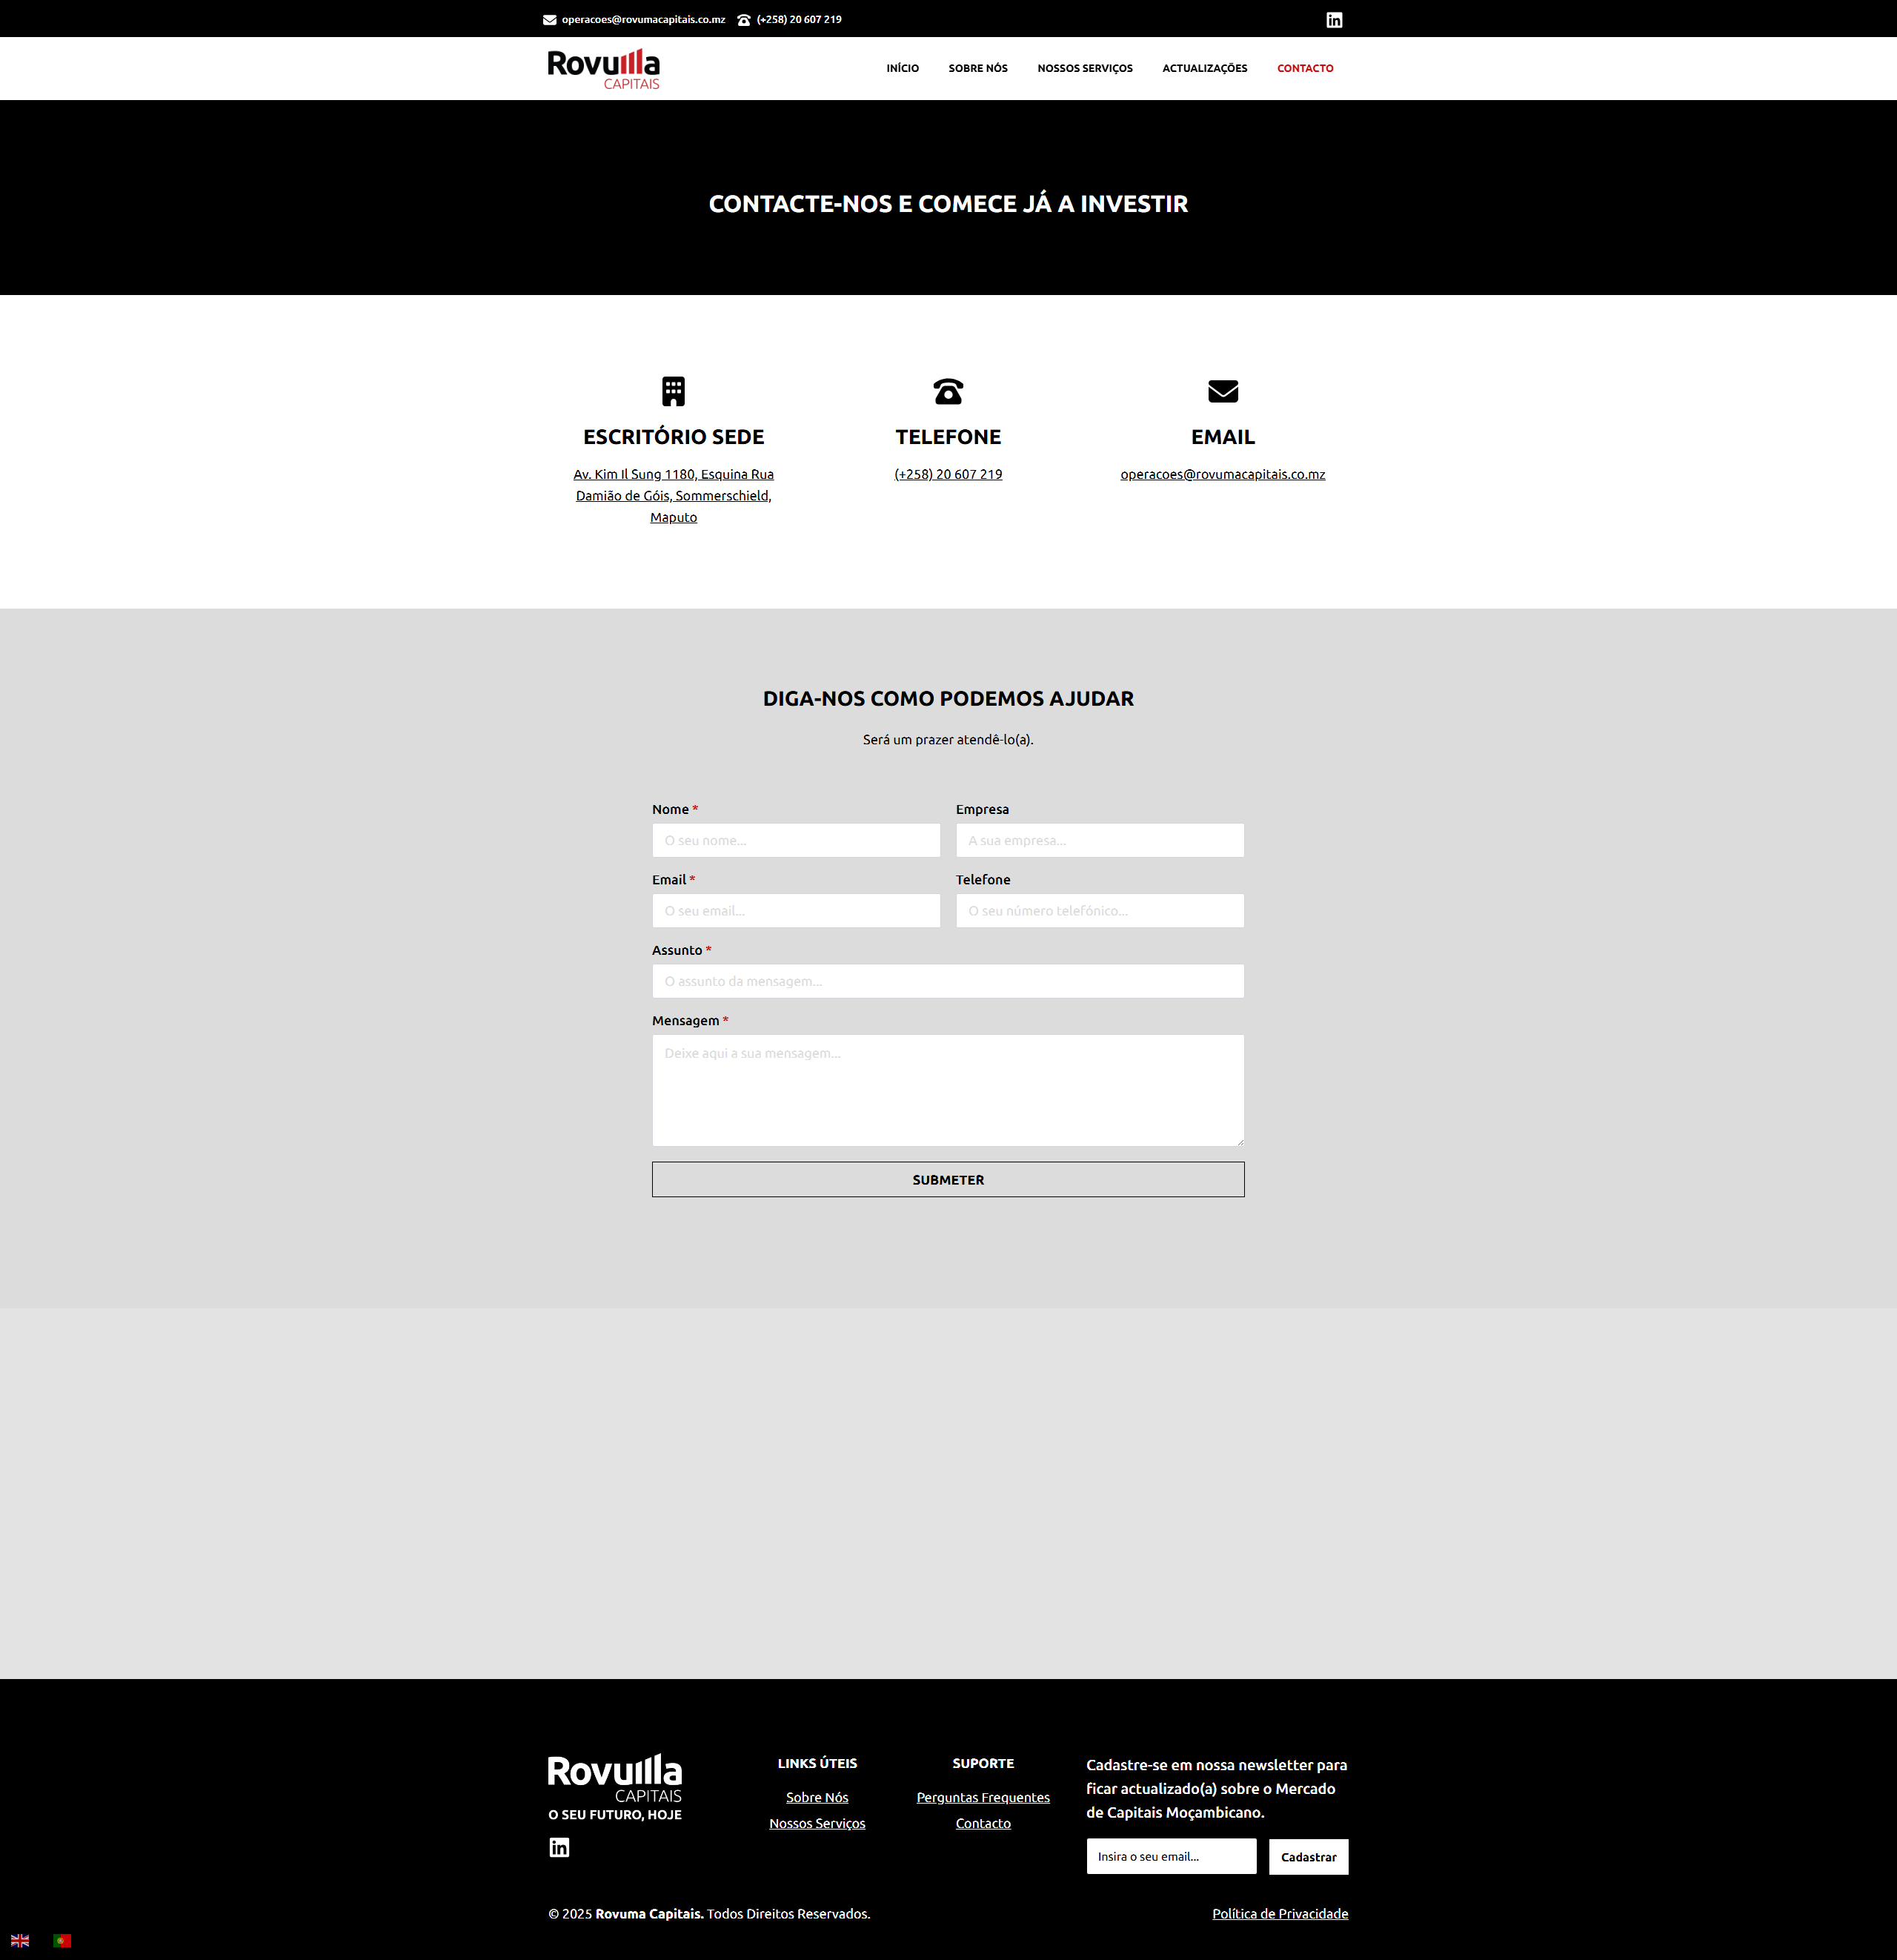Switch language with the UK flag icon
This screenshot has width=1897, height=1960.
[20, 1940]
